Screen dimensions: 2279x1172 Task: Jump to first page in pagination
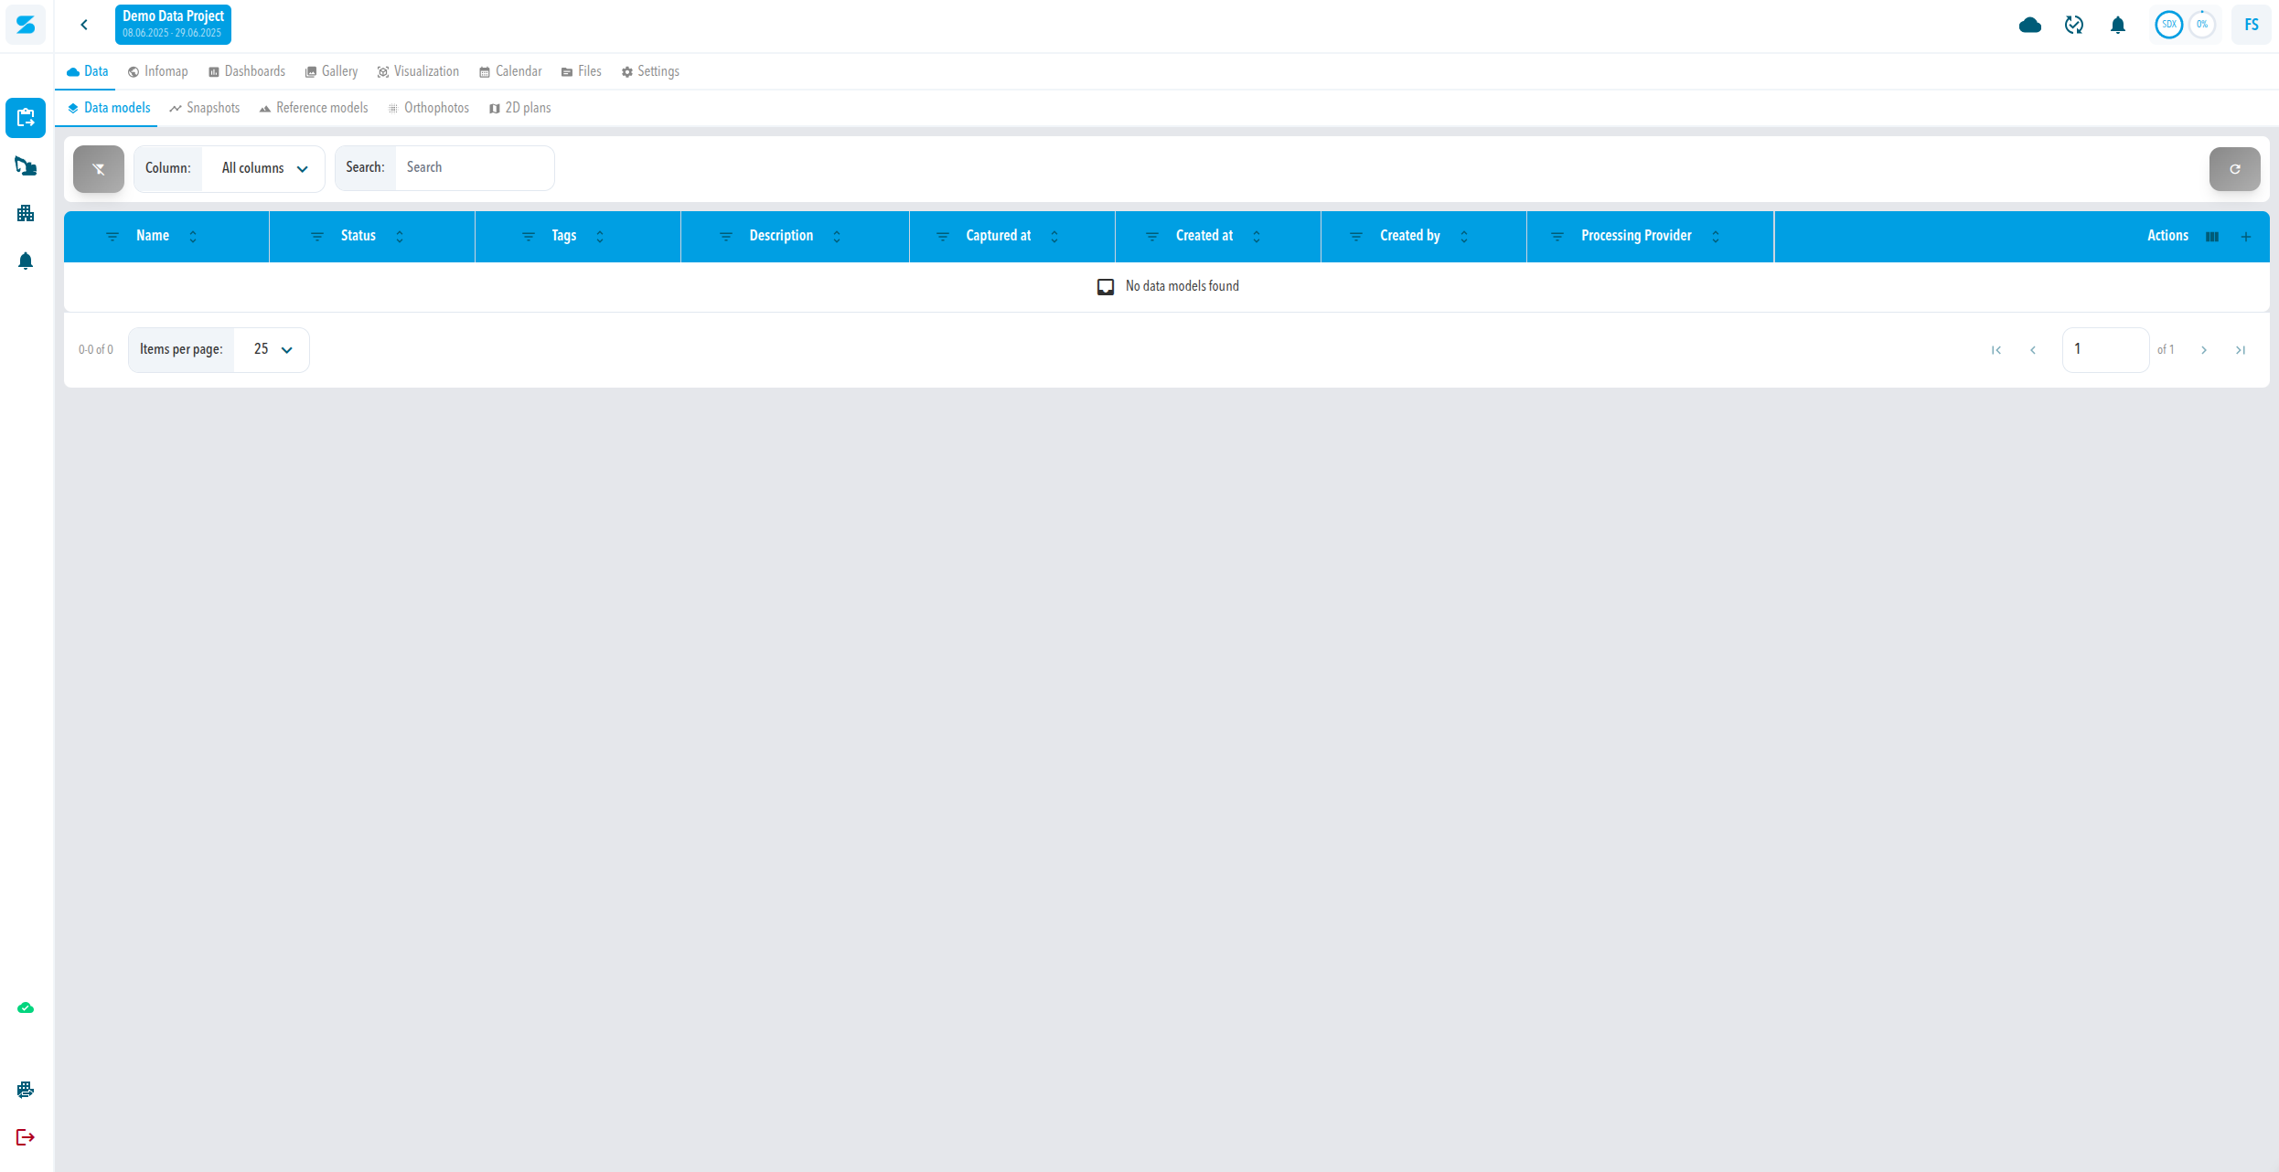1996,350
